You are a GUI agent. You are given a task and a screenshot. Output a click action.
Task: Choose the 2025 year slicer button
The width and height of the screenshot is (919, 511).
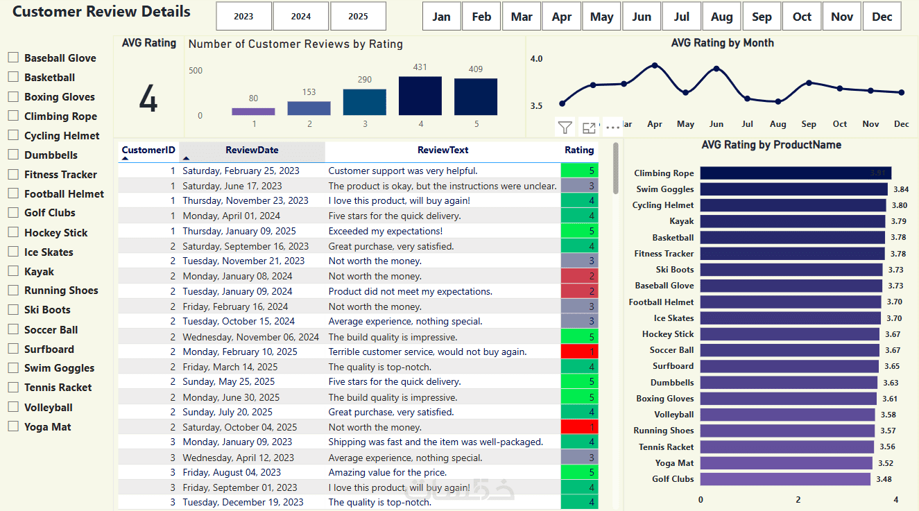coord(358,17)
